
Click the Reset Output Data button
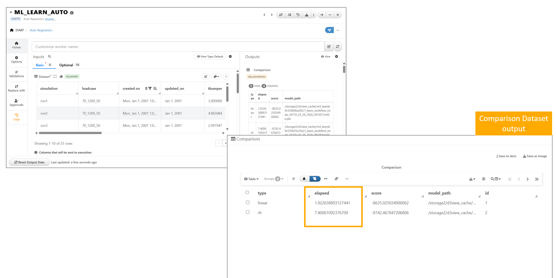point(29,162)
